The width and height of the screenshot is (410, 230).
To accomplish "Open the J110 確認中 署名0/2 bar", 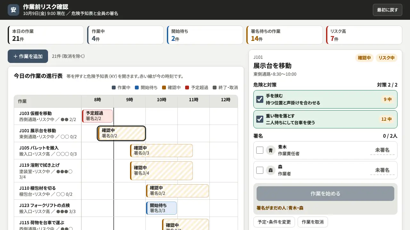I will [177, 191].
